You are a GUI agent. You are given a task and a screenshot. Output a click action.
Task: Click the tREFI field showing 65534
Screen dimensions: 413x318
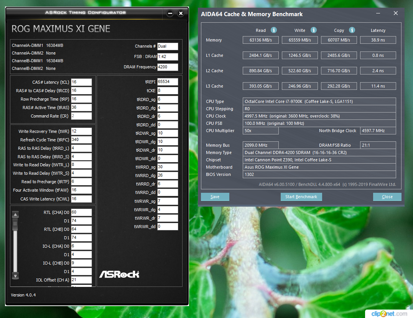tap(168, 82)
